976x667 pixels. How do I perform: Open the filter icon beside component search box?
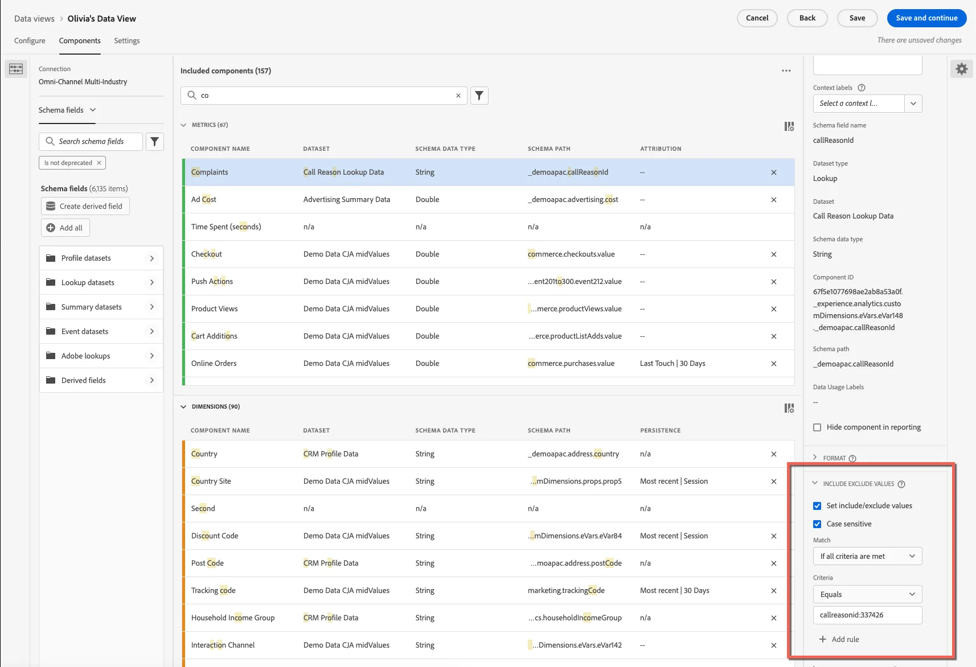(x=479, y=96)
